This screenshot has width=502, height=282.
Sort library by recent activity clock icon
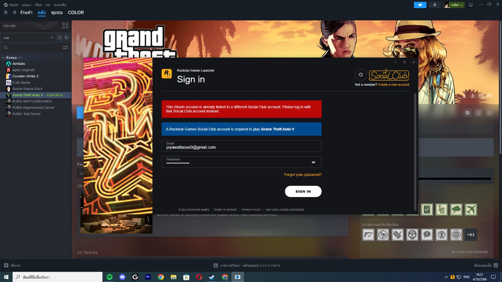coord(60,38)
